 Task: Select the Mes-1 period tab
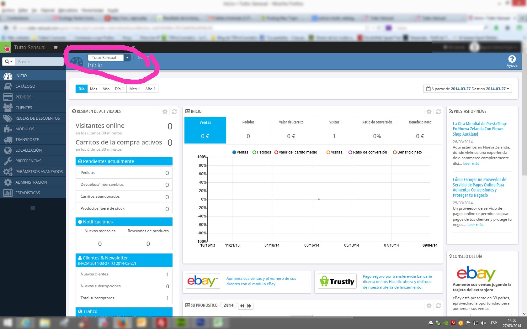pyautogui.click(x=135, y=89)
